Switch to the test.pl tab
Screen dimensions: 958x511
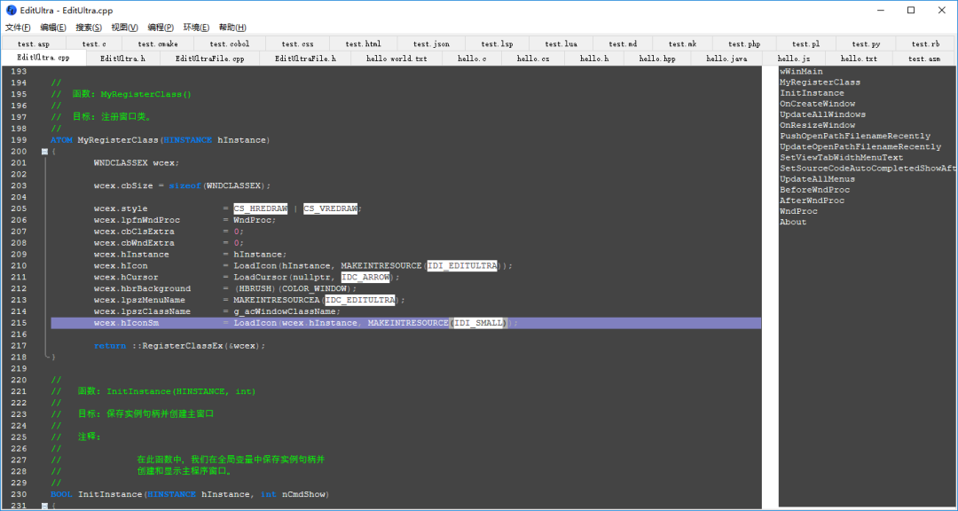click(805, 43)
